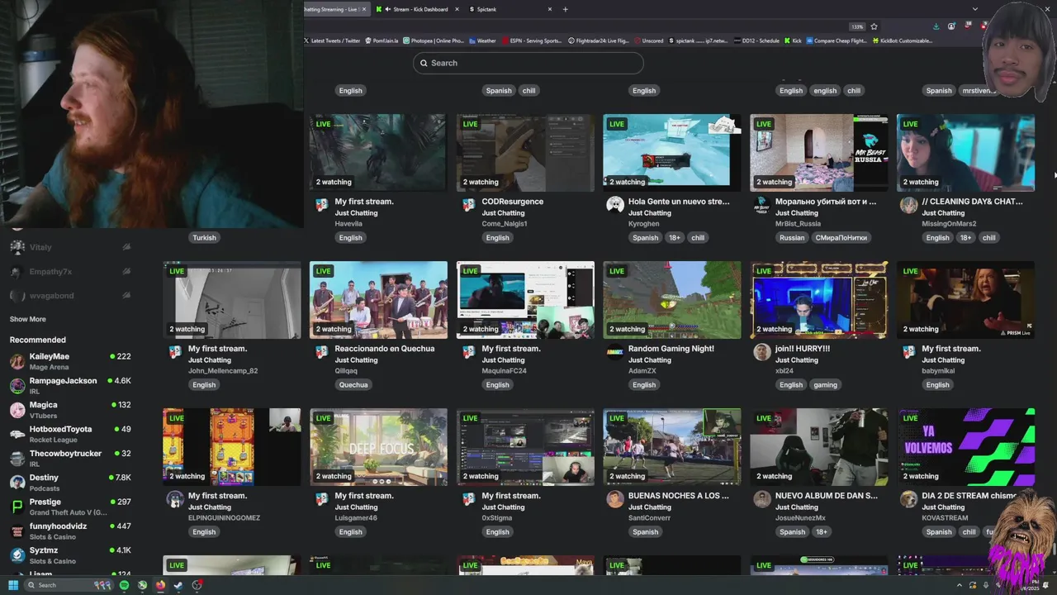Click the AdamZX channel avatar
1057x595 pixels.
[614, 352]
